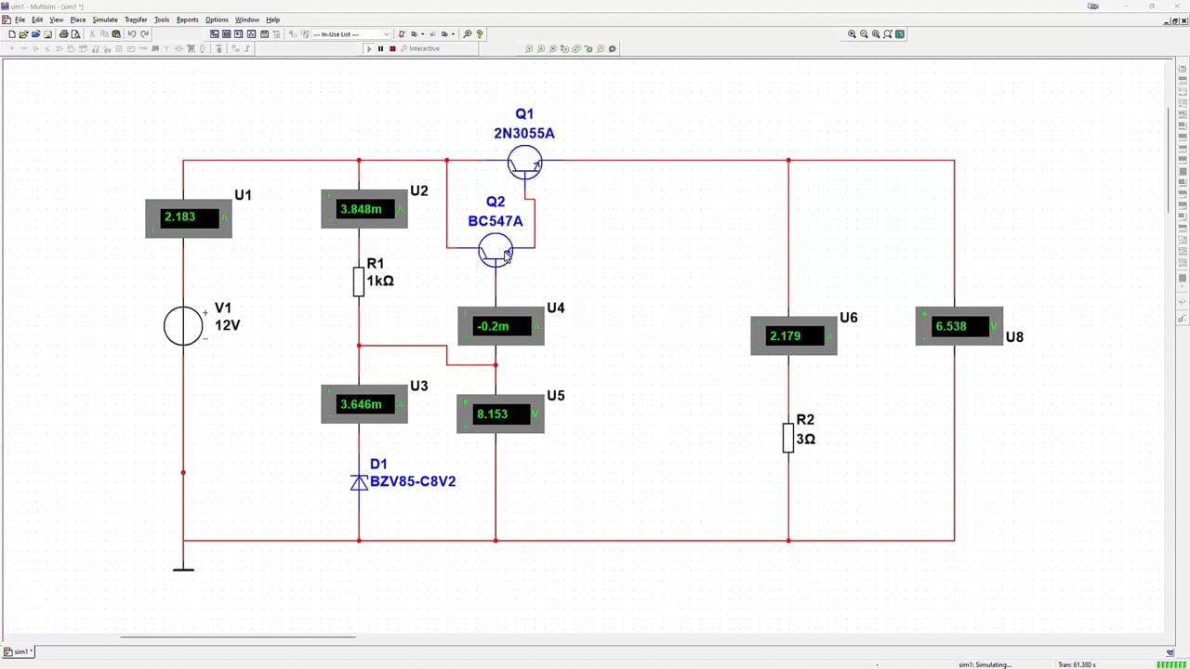The width and height of the screenshot is (1190, 669).
Task: Select the Q2 BC547A transistor
Action: click(495, 250)
